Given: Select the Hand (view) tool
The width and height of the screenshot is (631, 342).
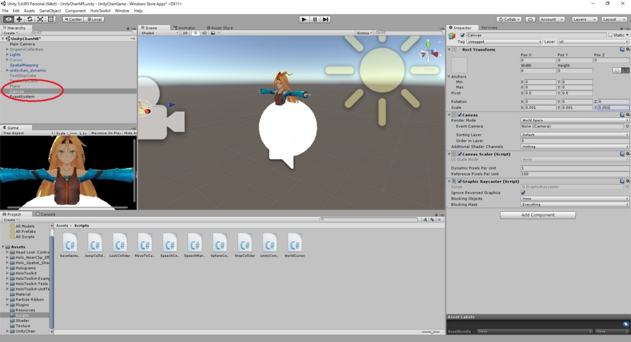Looking at the screenshot, I should [x=9, y=19].
